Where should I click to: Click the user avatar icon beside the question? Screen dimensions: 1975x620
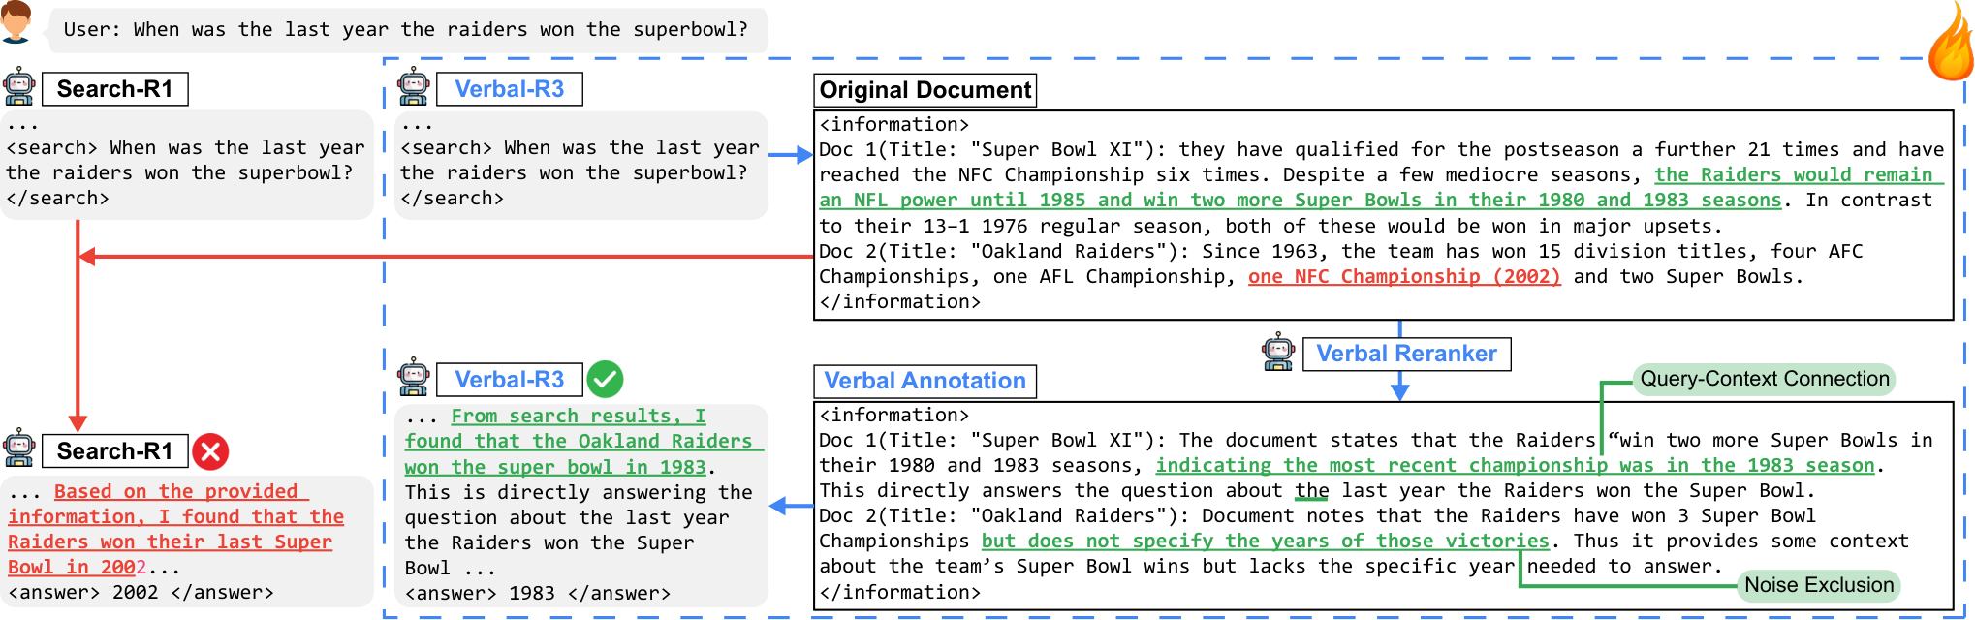[x=16, y=21]
